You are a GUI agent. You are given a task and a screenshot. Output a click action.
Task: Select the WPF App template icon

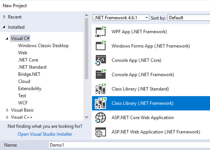(101, 32)
